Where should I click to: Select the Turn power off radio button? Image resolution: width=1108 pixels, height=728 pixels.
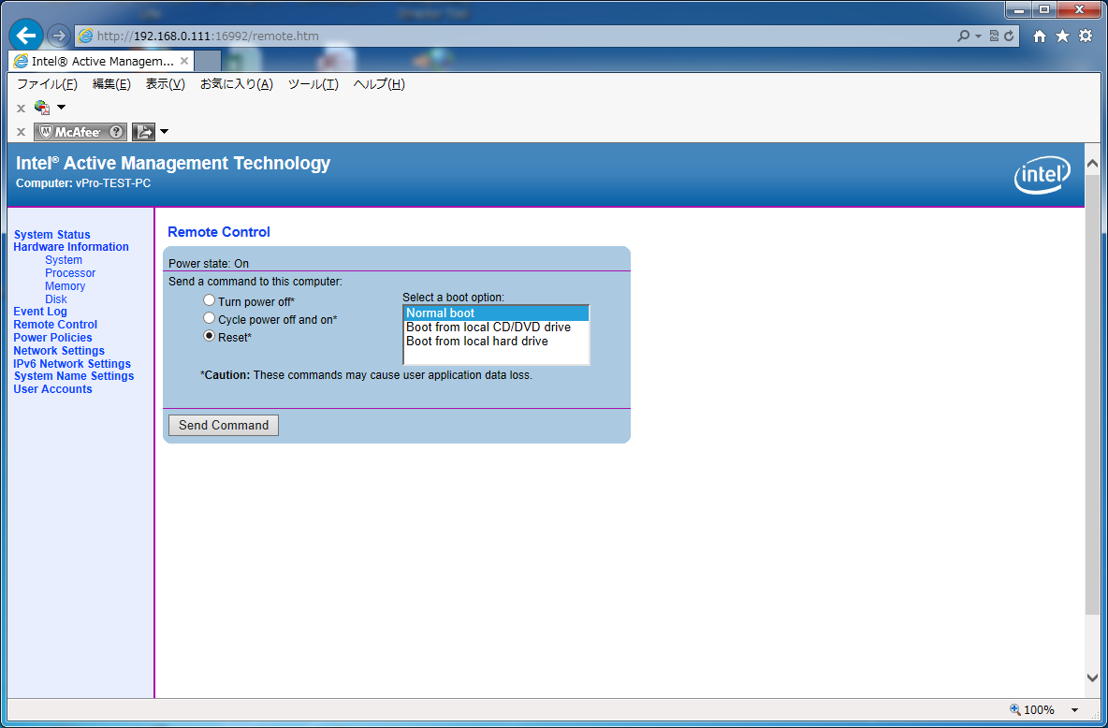click(x=210, y=300)
